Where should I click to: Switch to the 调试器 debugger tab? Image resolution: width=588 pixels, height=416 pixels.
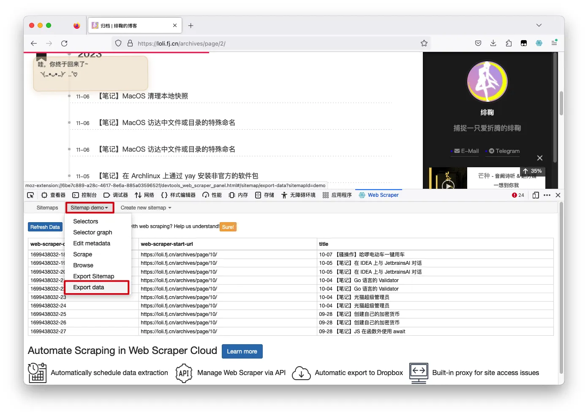pyautogui.click(x=116, y=195)
